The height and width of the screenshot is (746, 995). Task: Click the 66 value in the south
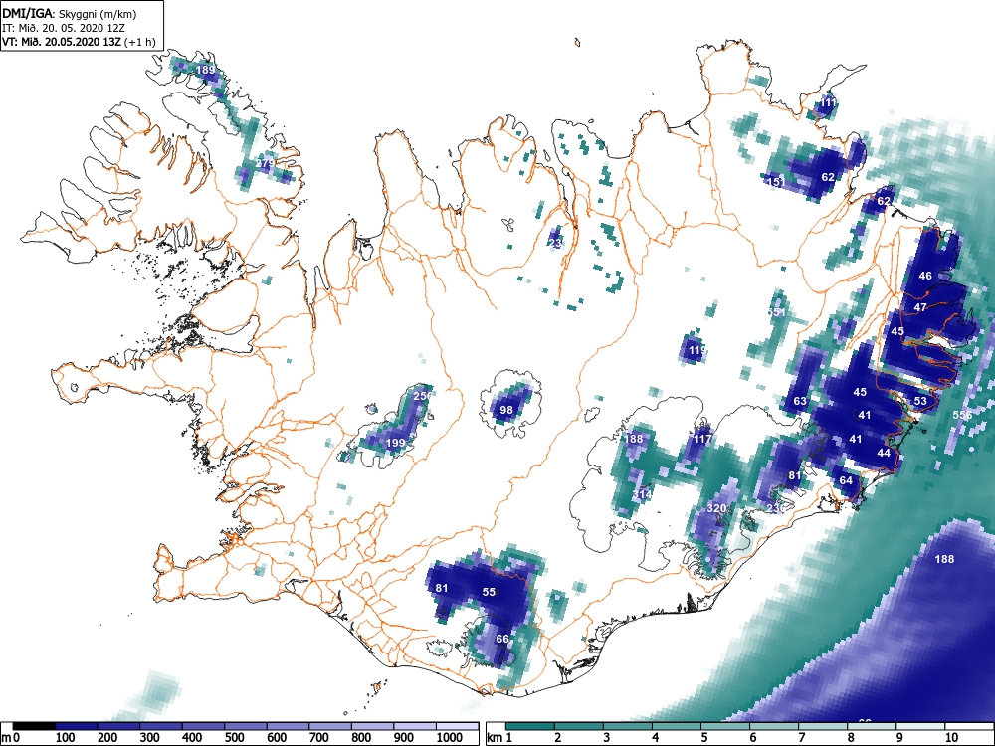coord(502,639)
